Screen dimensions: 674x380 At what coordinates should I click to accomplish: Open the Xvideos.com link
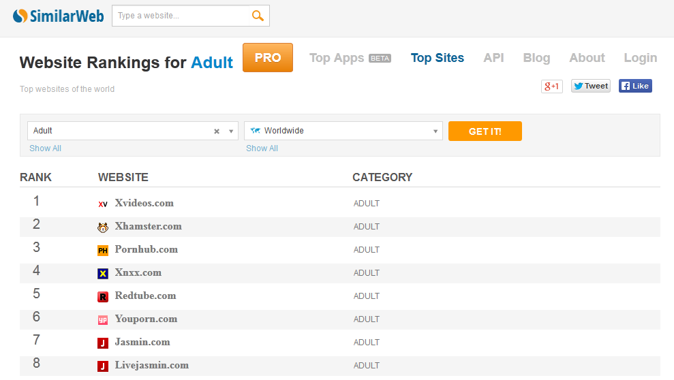click(144, 203)
